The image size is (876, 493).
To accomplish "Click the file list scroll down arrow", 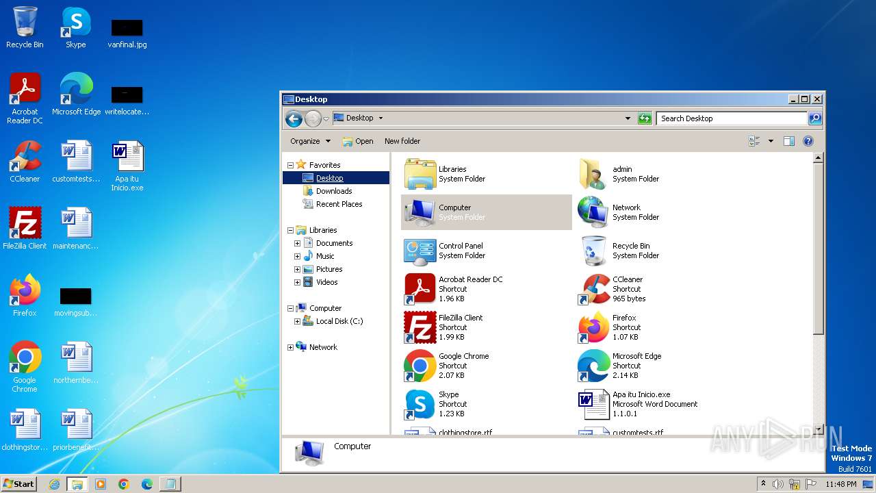I will pos(818,429).
